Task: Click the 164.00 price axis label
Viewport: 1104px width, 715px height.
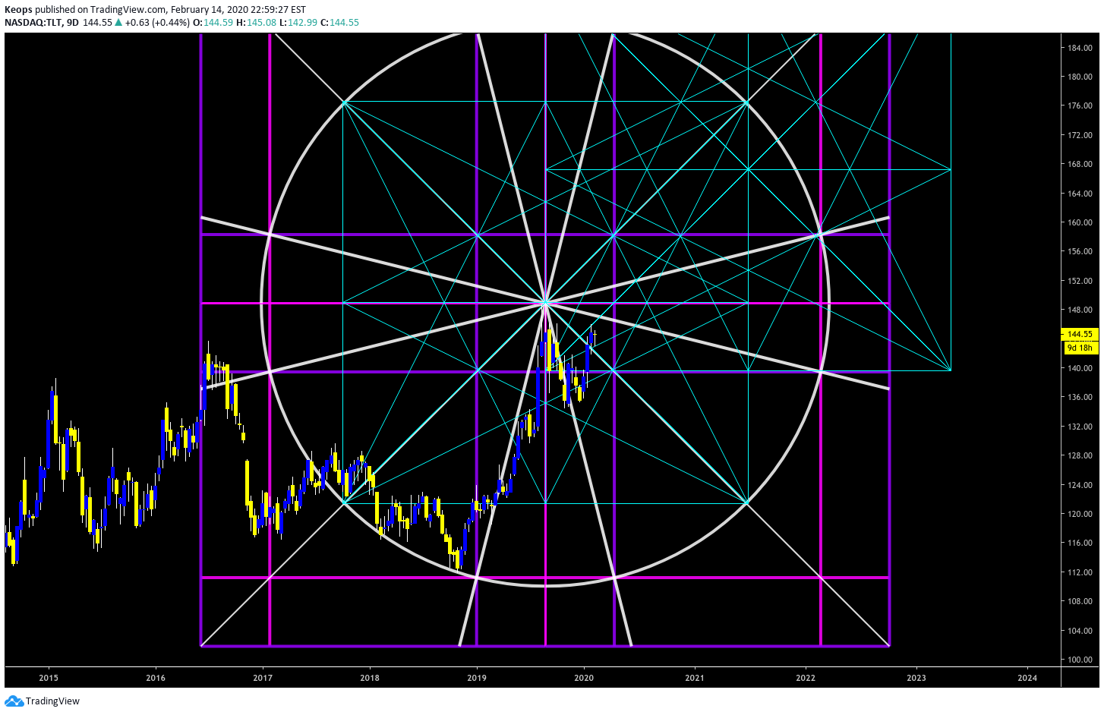Action: pyautogui.click(x=1080, y=194)
